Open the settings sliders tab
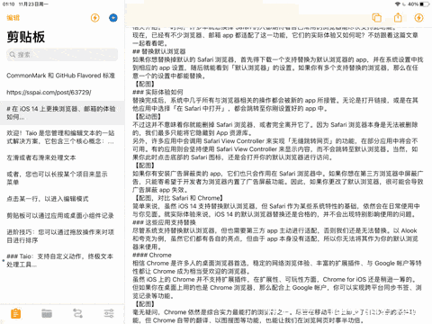 (x=109, y=314)
